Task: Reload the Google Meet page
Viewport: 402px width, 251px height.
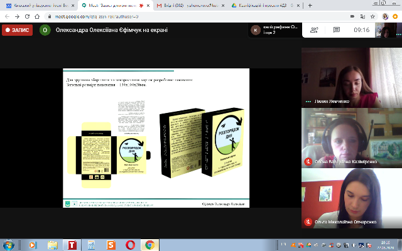Action: click(27, 17)
